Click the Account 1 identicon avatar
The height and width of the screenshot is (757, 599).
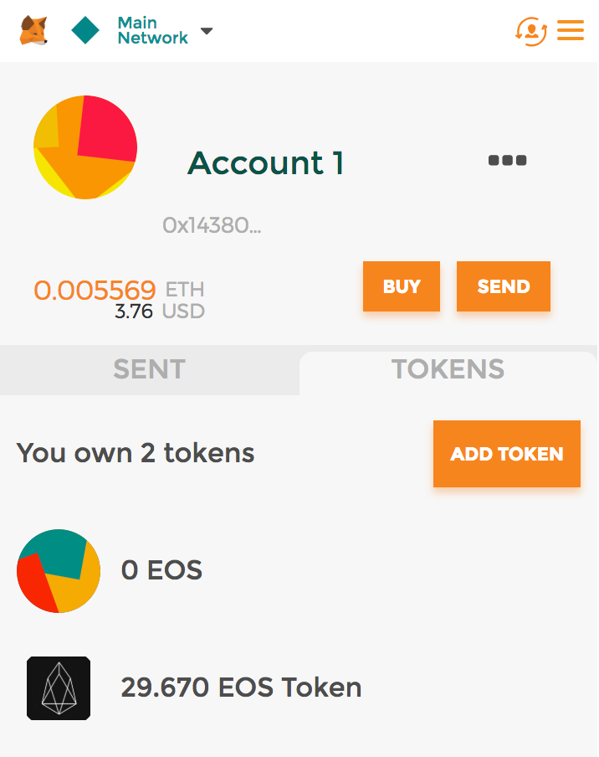point(85,147)
